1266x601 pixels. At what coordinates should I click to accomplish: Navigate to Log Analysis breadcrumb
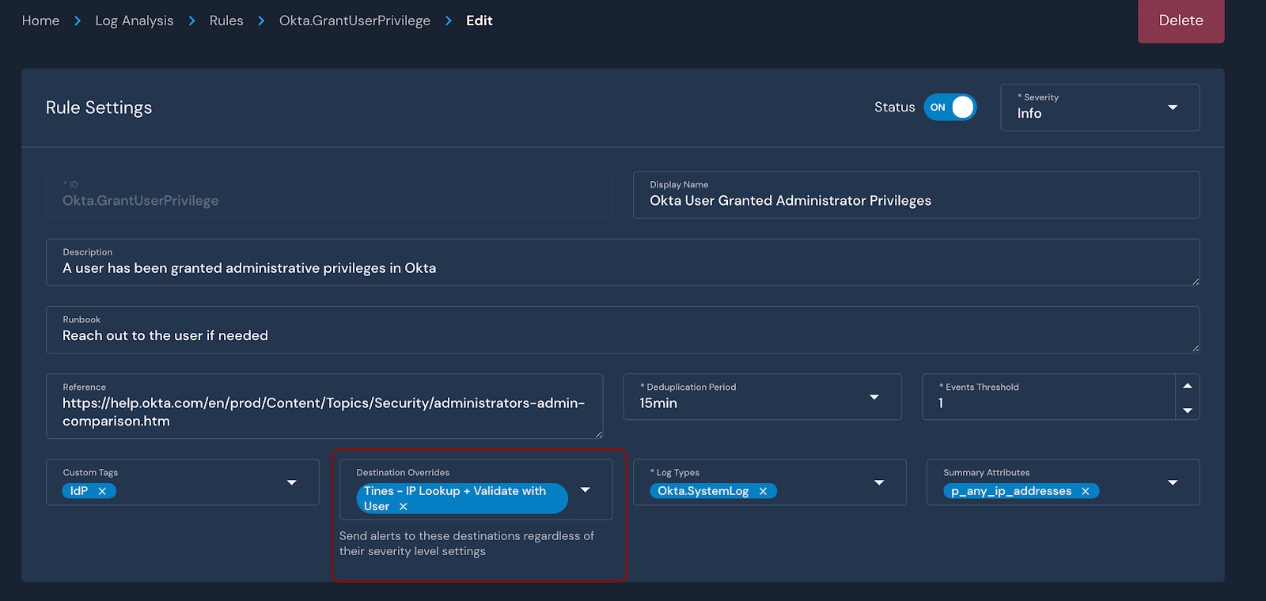135,21
